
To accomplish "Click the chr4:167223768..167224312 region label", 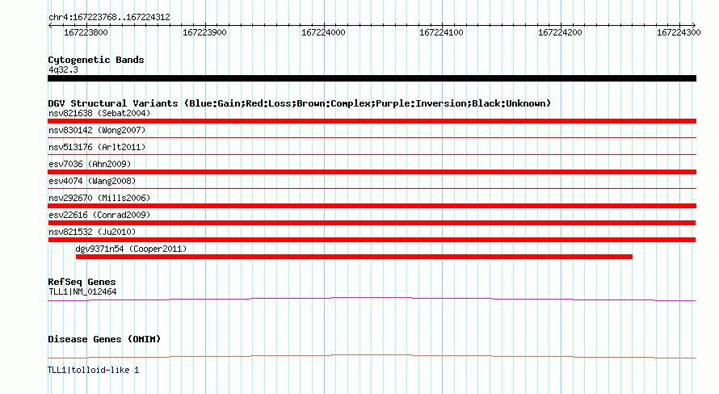I will [109, 17].
